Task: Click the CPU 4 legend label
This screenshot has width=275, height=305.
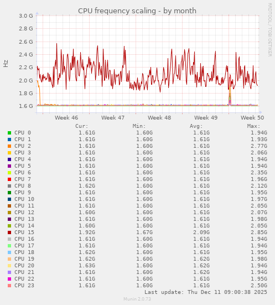Action: [23, 159]
